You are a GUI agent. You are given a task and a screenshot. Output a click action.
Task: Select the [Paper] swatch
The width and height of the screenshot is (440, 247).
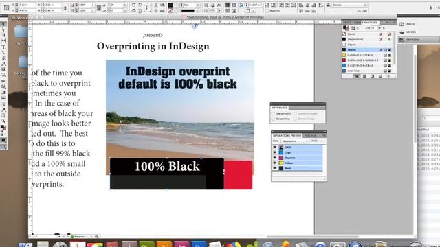pyautogui.click(x=366, y=45)
